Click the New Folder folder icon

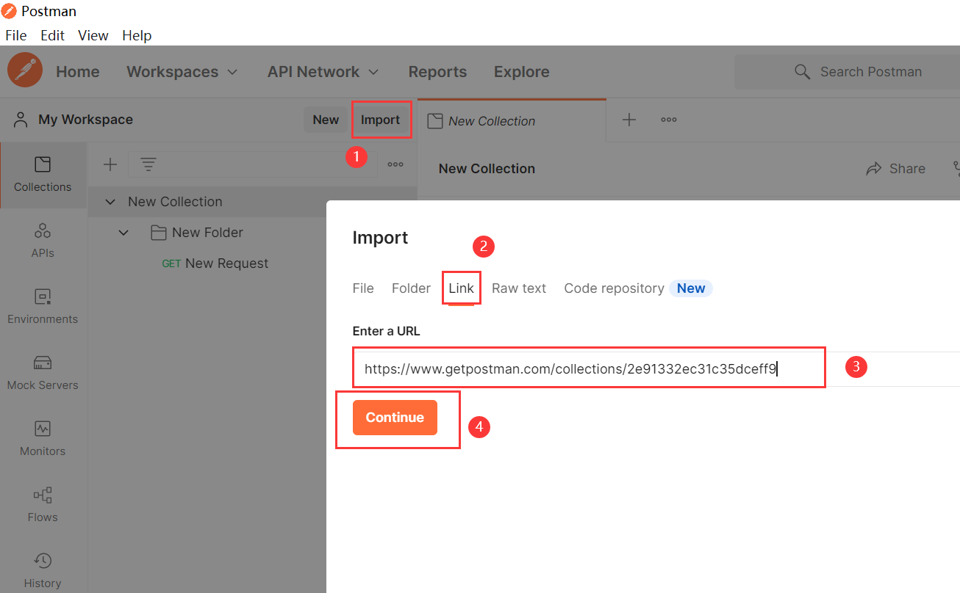158,233
